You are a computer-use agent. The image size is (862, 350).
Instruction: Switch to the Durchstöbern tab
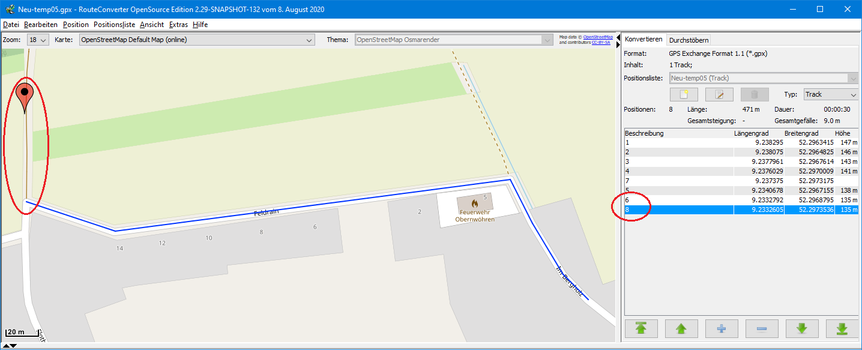click(689, 40)
